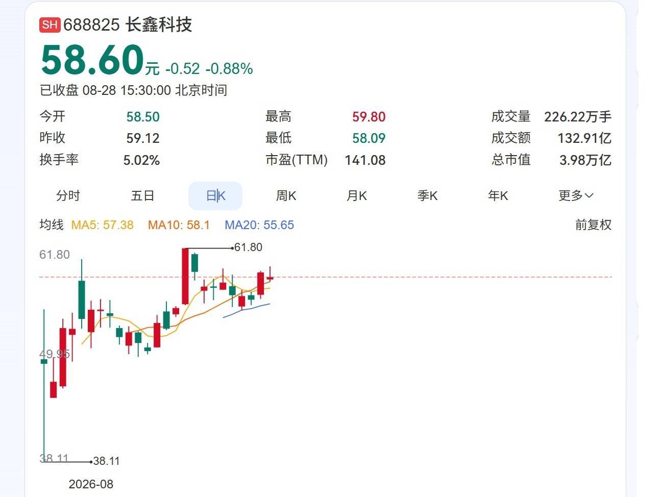Expand the 更多 more options dropdown
This screenshot has height=497, width=661.
coord(576,195)
